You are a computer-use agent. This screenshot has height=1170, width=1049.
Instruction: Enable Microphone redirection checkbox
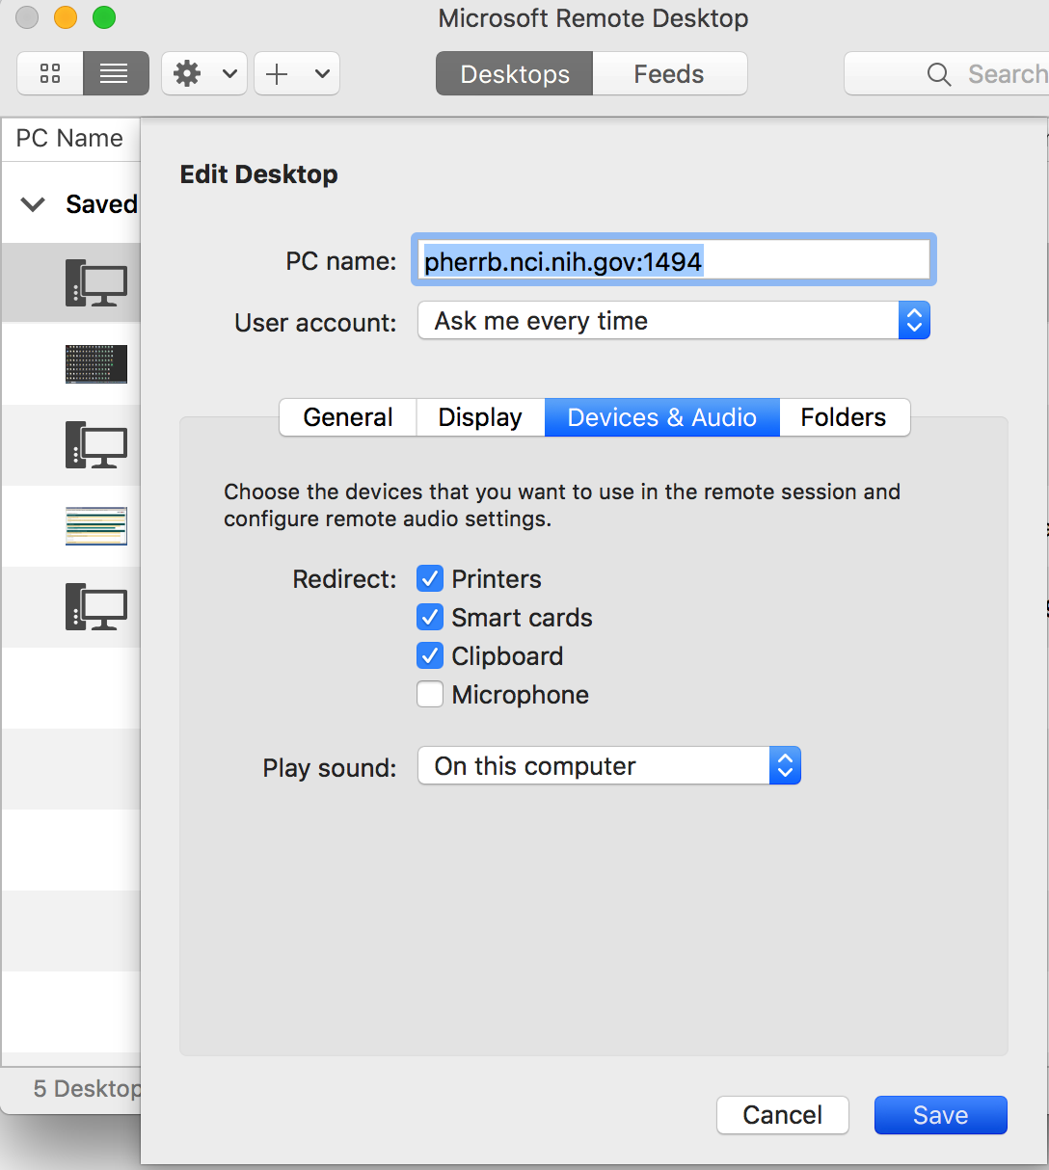click(430, 695)
